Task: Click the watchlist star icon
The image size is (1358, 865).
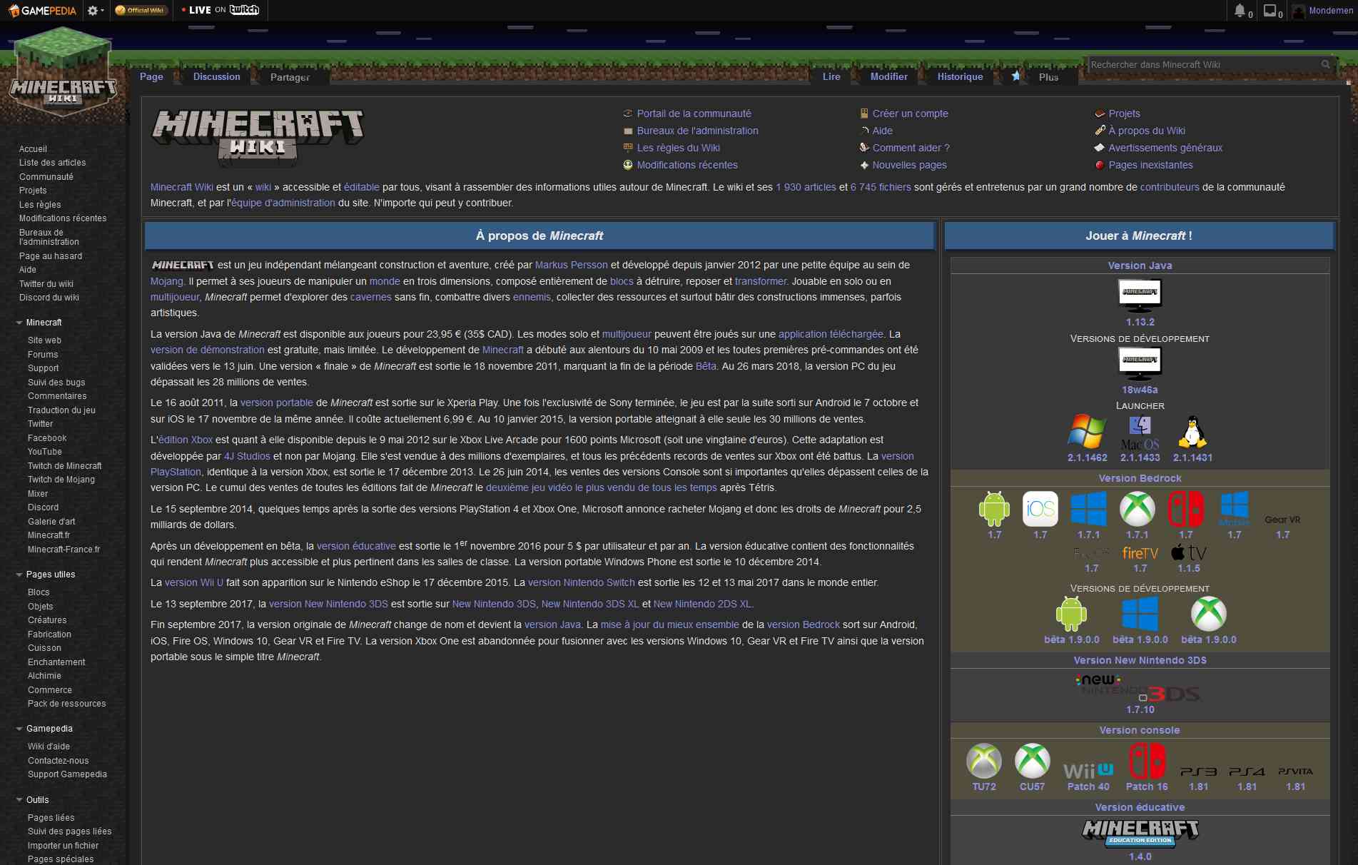Action: [x=1015, y=76]
